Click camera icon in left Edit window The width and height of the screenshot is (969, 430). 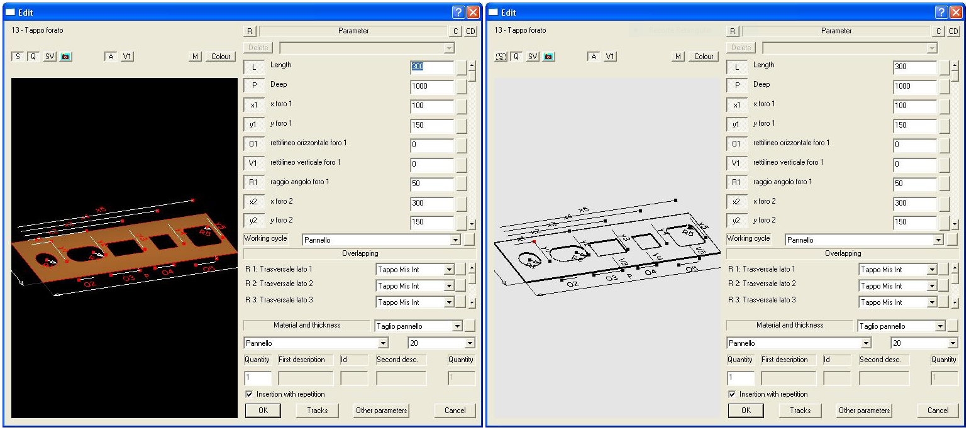click(66, 57)
